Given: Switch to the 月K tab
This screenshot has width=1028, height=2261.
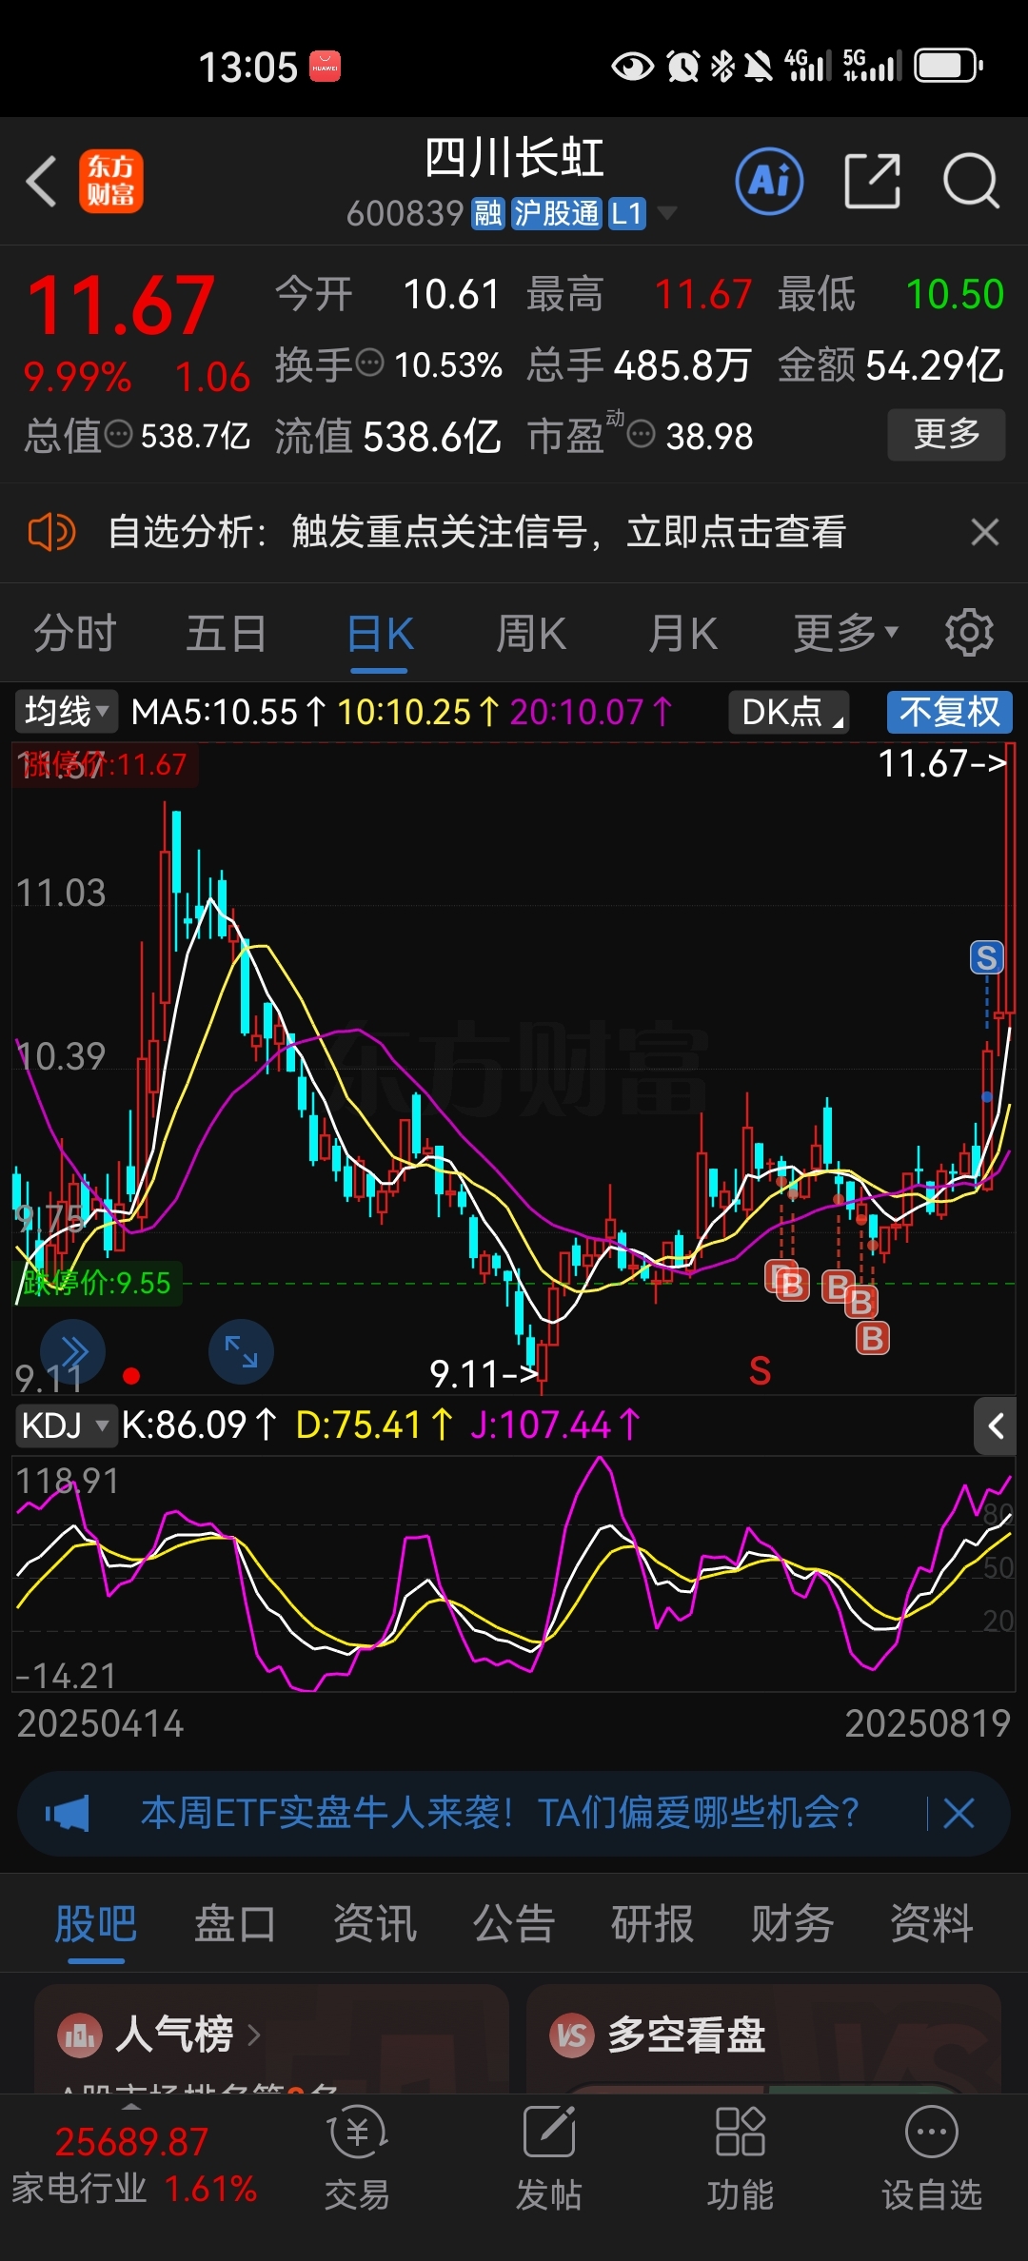Looking at the screenshot, I should [682, 633].
